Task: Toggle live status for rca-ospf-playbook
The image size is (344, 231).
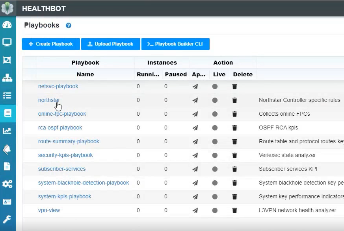Action: point(215,128)
